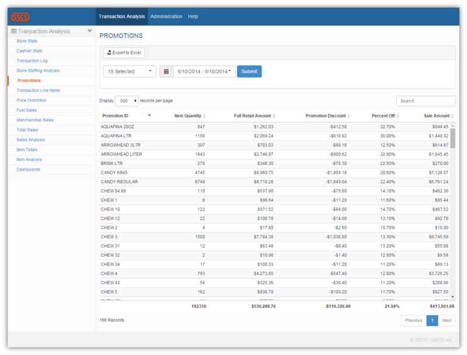Click the Search input field
467x355 pixels.
pos(426,101)
